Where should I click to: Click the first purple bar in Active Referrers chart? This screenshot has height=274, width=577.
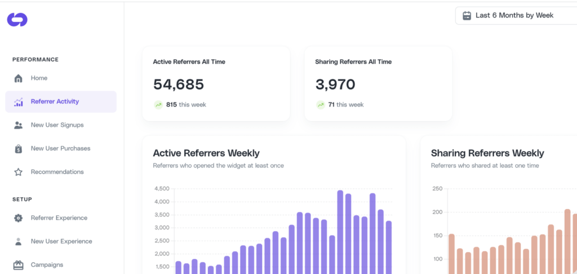(178, 268)
